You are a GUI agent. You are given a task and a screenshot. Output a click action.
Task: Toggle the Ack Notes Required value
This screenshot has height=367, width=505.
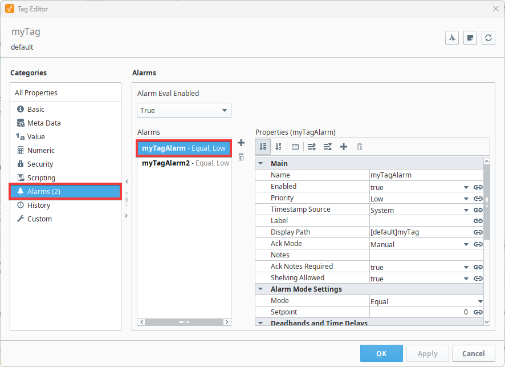pyautogui.click(x=466, y=267)
